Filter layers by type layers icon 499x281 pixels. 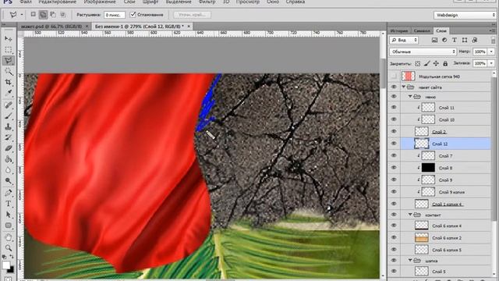[x=455, y=40]
